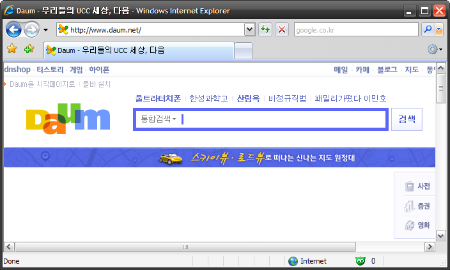Click the Daum logo
Viewport: 450px width, 270px height.
68,118
